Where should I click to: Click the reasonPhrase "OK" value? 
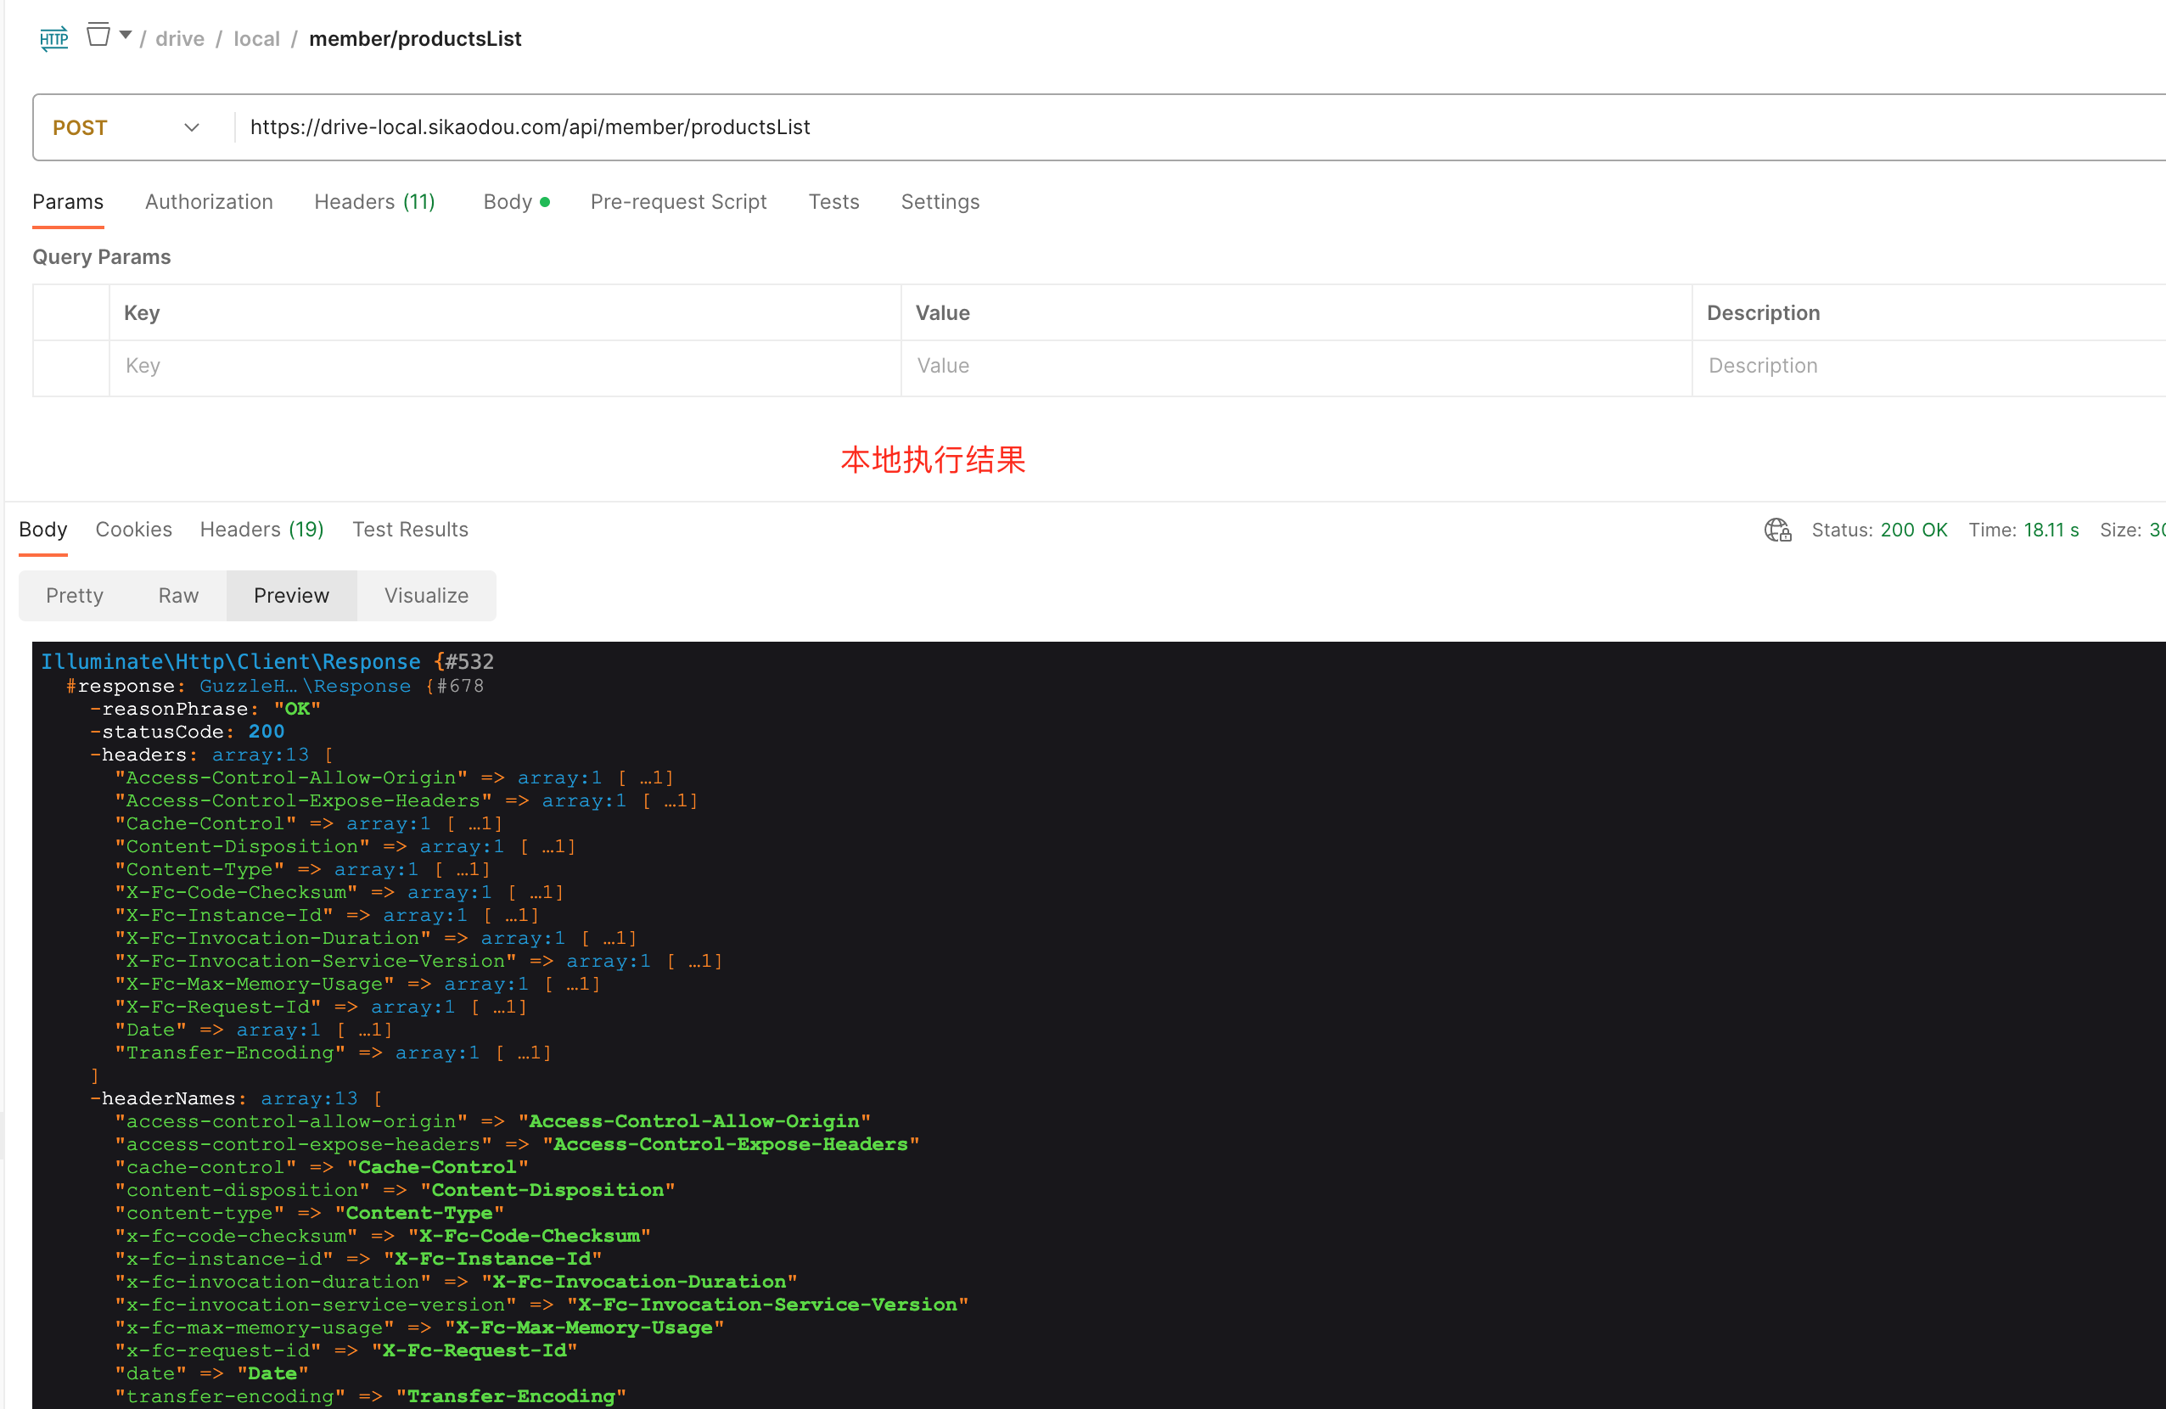point(297,709)
